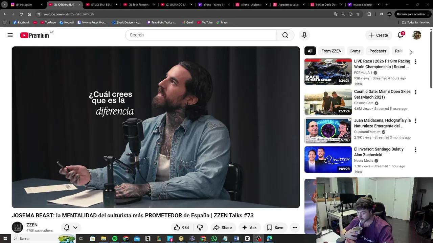Open the Reiniciar para actualizar menu
Image resolution: width=433 pixels, height=243 pixels.
click(x=413, y=14)
